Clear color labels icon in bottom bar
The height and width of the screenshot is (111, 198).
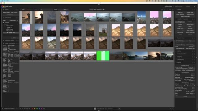(x=44, y=109)
